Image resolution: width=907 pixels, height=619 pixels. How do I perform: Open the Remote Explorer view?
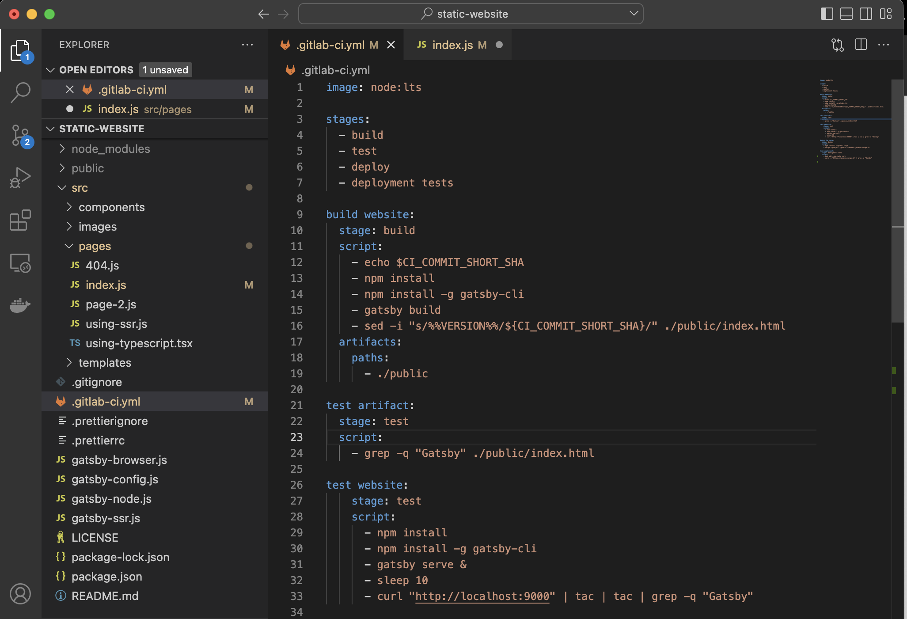click(x=20, y=264)
